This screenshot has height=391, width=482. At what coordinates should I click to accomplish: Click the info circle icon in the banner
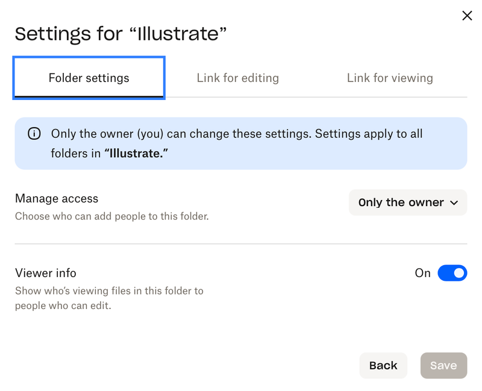[34, 134]
